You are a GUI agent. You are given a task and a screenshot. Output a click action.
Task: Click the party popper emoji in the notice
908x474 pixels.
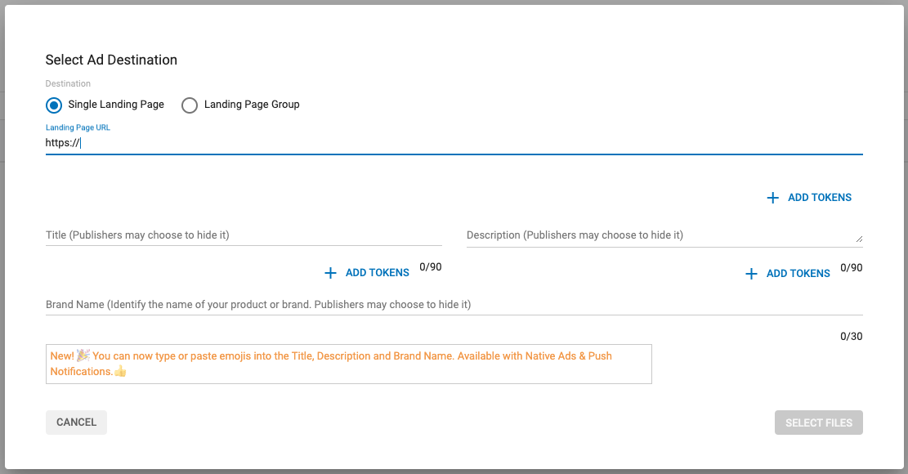coord(83,355)
